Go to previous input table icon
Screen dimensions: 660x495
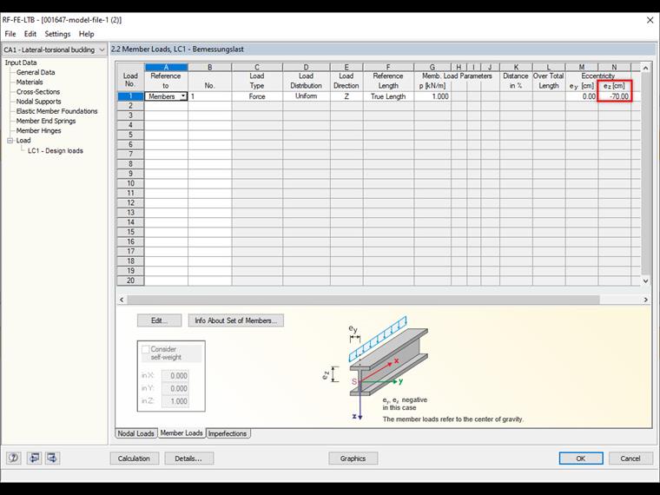tap(34, 458)
